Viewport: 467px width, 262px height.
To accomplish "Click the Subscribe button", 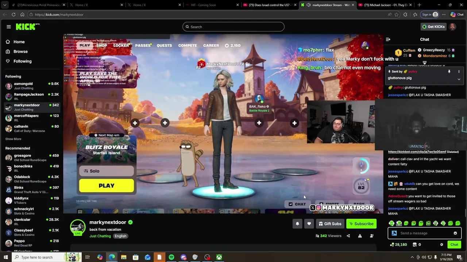I will click(361, 224).
